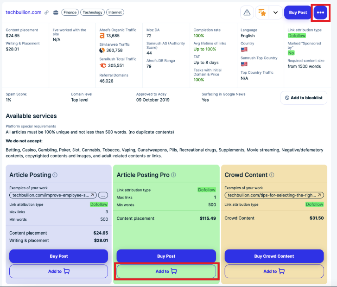Click the warning triangle icon

[247, 13]
